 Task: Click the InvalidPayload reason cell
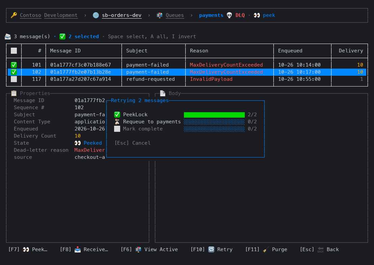pos(211,79)
